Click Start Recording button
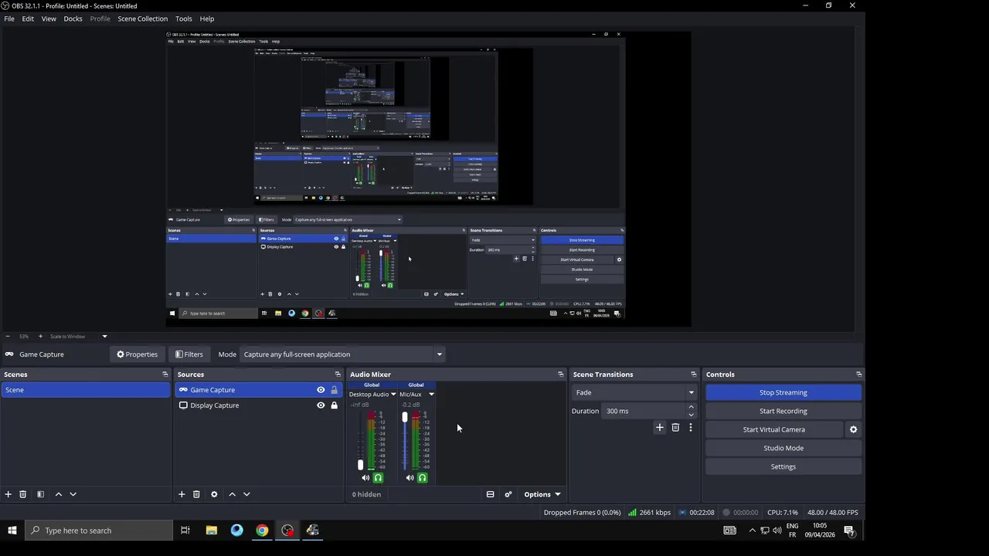This screenshot has height=556, width=989. (783, 411)
